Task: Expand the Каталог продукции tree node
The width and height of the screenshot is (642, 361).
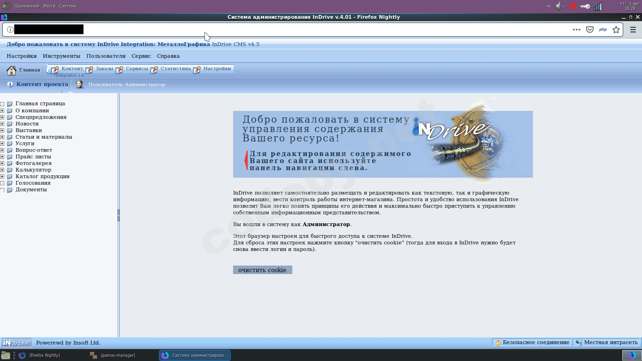Action: 2,177
